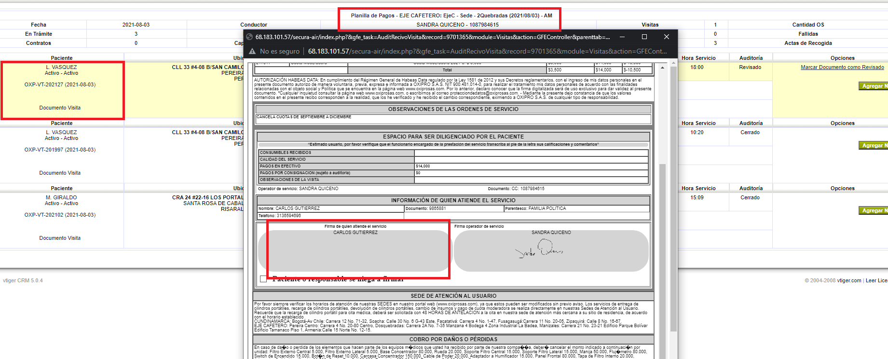Close the AuditRecivoVisita popup window

click(x=667, y=37)
